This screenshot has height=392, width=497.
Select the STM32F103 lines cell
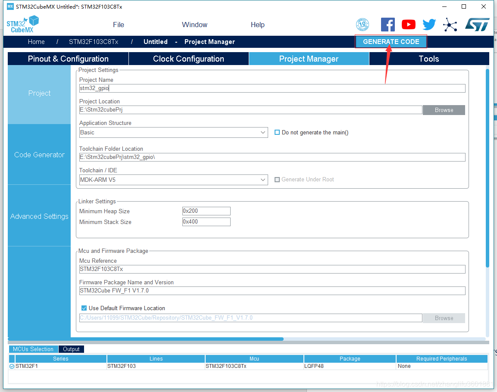pos(156,366)
